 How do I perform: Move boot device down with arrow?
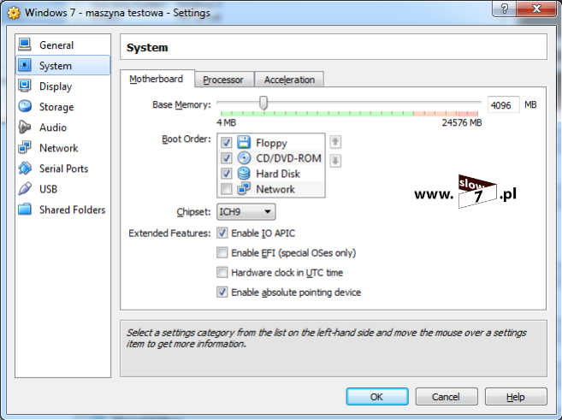point(335,161)
